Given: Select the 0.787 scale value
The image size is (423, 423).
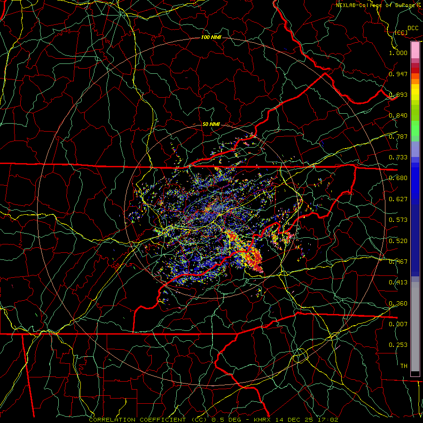Looking at the screenshot, I should click(398, 136).
